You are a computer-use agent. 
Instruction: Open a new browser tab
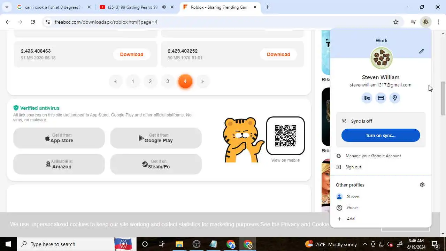point(268,7)
